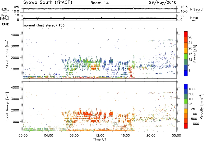Click the teal 8–12 dB segment of Power color bar

click(186, 62)
